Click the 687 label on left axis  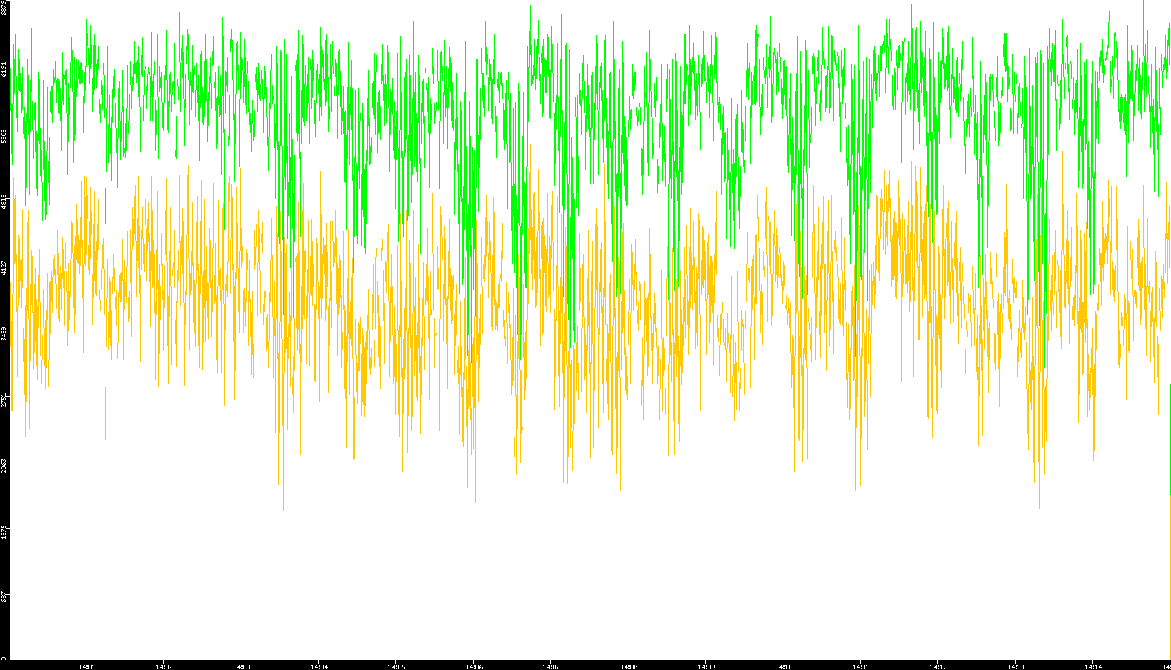5,597
